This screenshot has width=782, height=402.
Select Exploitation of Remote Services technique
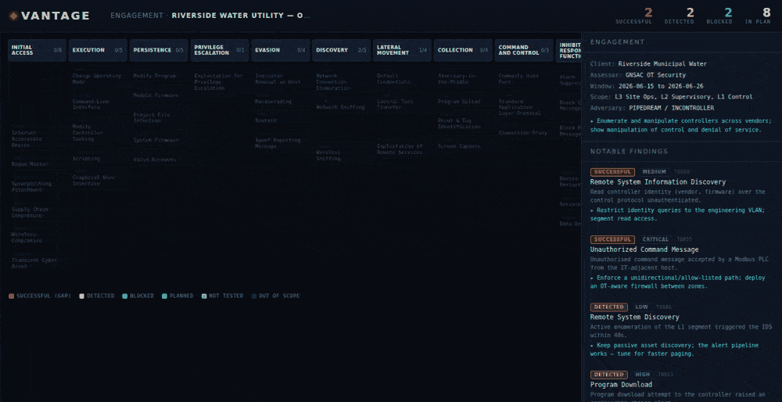[402, 149]
